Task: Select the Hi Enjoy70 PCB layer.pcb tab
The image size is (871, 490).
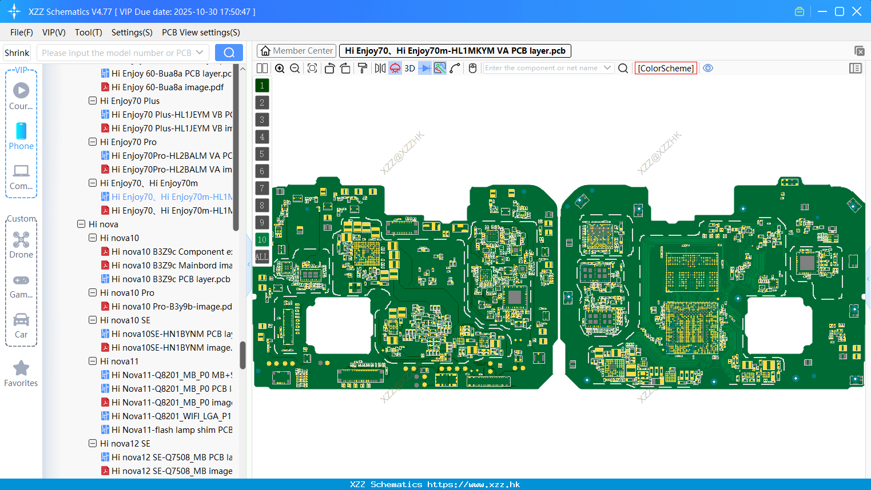Action: click(455, 51)
